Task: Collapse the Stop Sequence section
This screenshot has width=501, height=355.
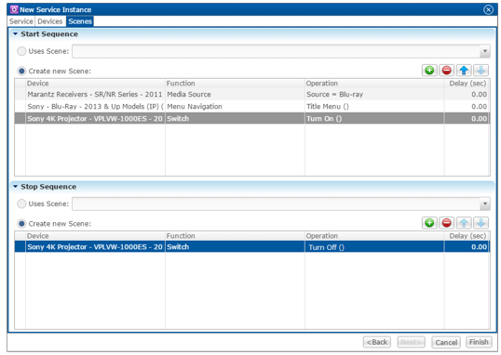Action: 15,186
